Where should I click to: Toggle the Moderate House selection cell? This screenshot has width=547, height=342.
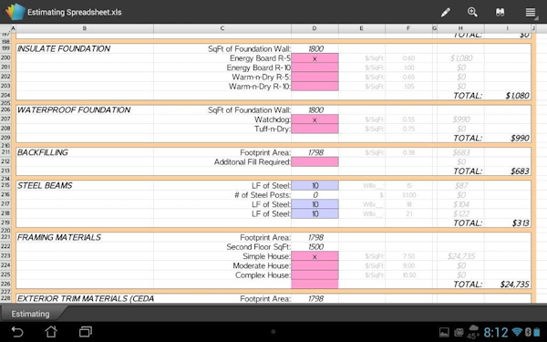pos(315,265)
